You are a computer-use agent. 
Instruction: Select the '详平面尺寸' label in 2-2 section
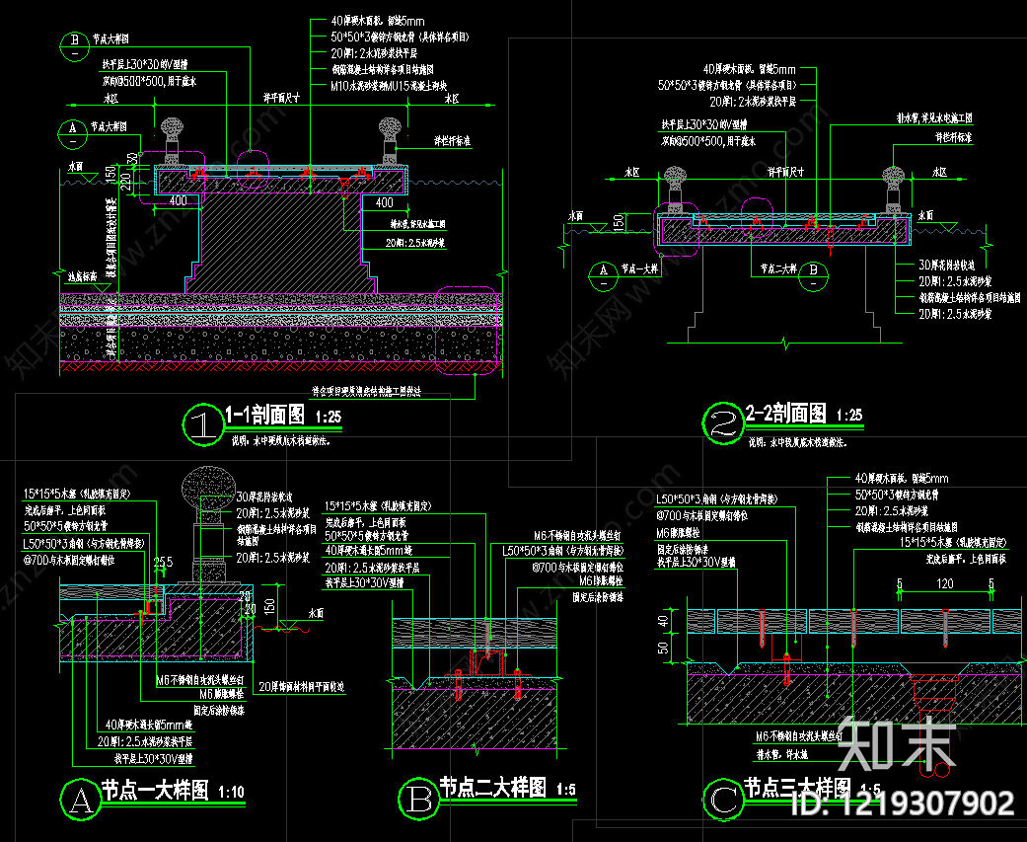(786, 172)
